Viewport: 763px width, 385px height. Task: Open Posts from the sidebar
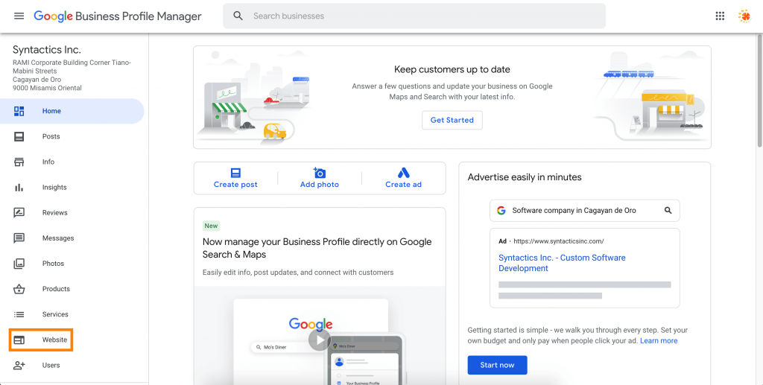51,136
